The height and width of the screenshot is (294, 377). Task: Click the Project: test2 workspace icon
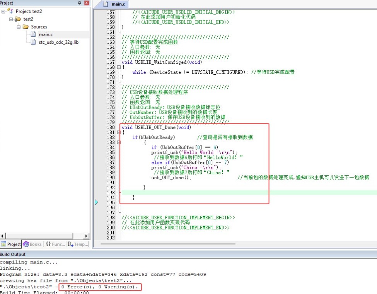[x=10, y=11]
